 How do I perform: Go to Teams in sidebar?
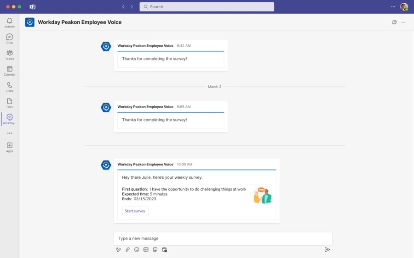coord(10,55)
